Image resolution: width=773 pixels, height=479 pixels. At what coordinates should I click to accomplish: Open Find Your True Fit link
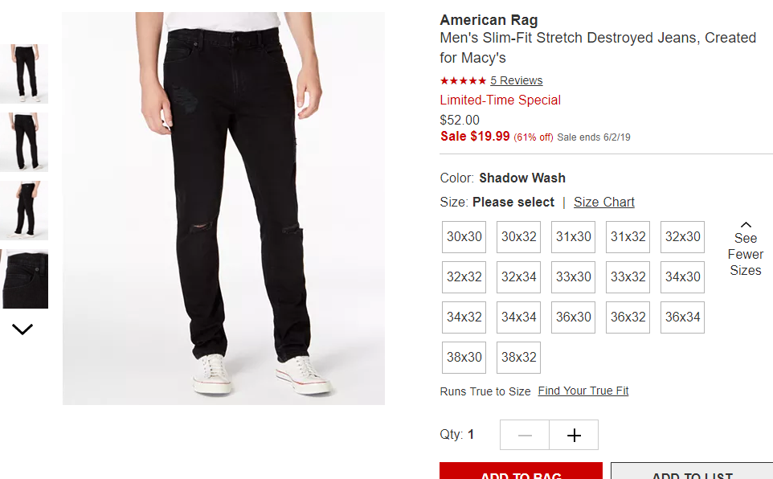583,391
